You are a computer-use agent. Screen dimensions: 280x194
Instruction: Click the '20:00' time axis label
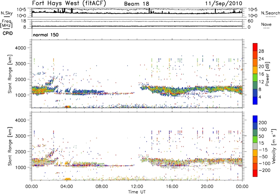(207, 187)
